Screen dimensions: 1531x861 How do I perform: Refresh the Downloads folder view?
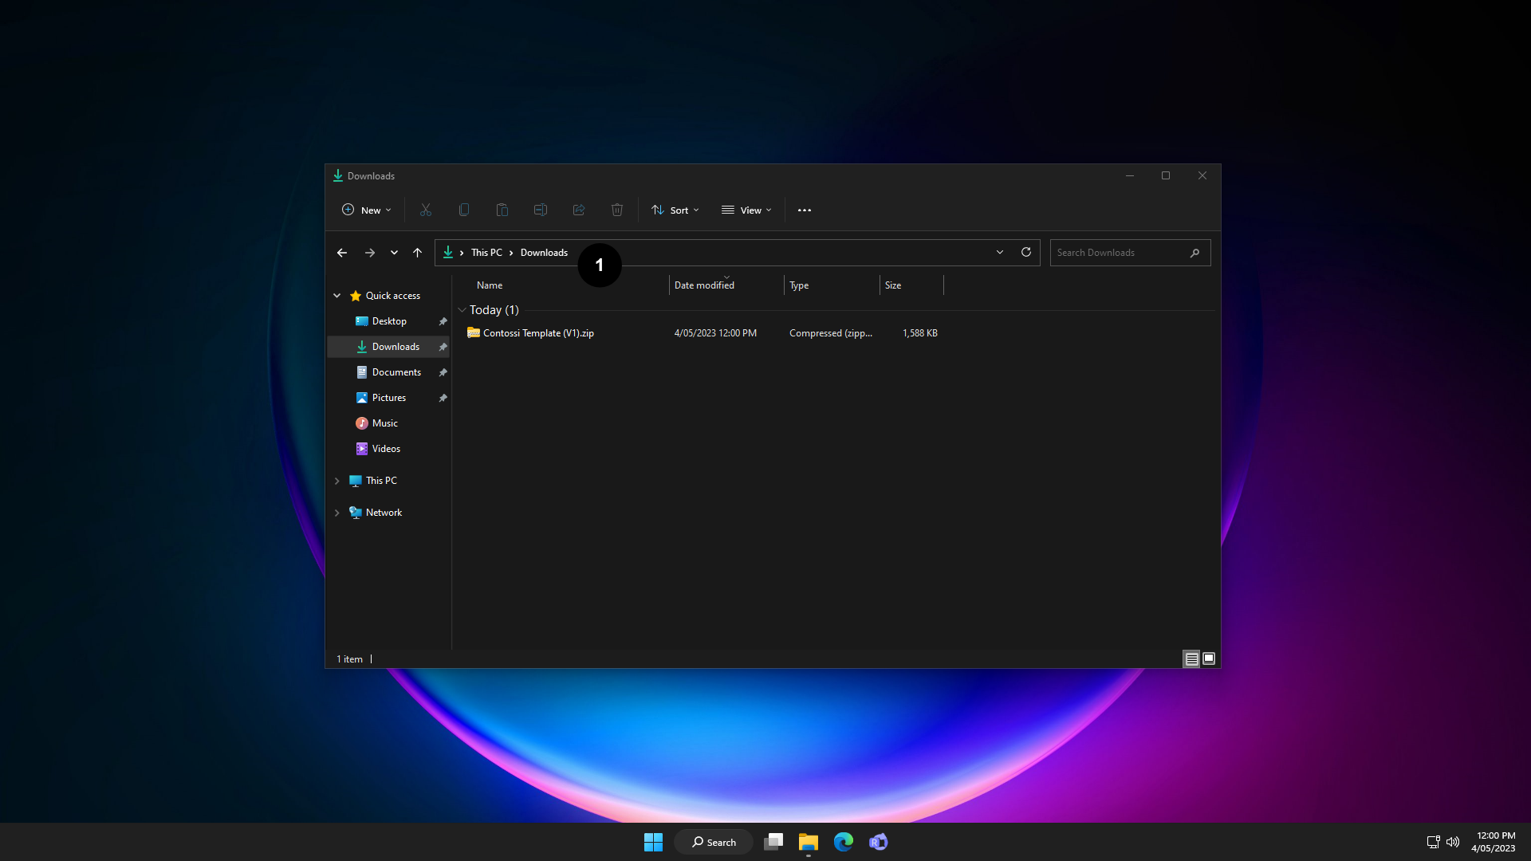[1026, 252]
